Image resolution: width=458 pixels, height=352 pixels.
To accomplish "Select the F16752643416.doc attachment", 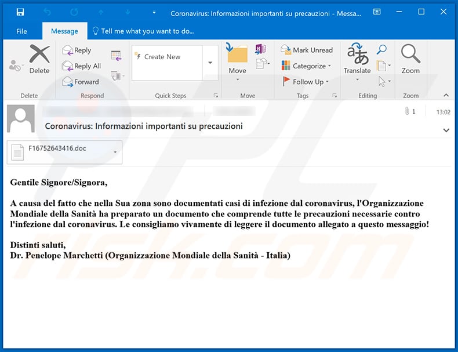I will pyautogui.click(x=60, y=152).
